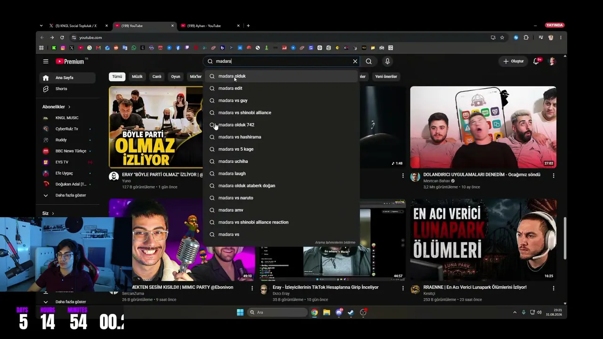Viewport: 603px width, 339px height.
Task: Open the Chrome three-dot menu
Action: click(561, 38)
